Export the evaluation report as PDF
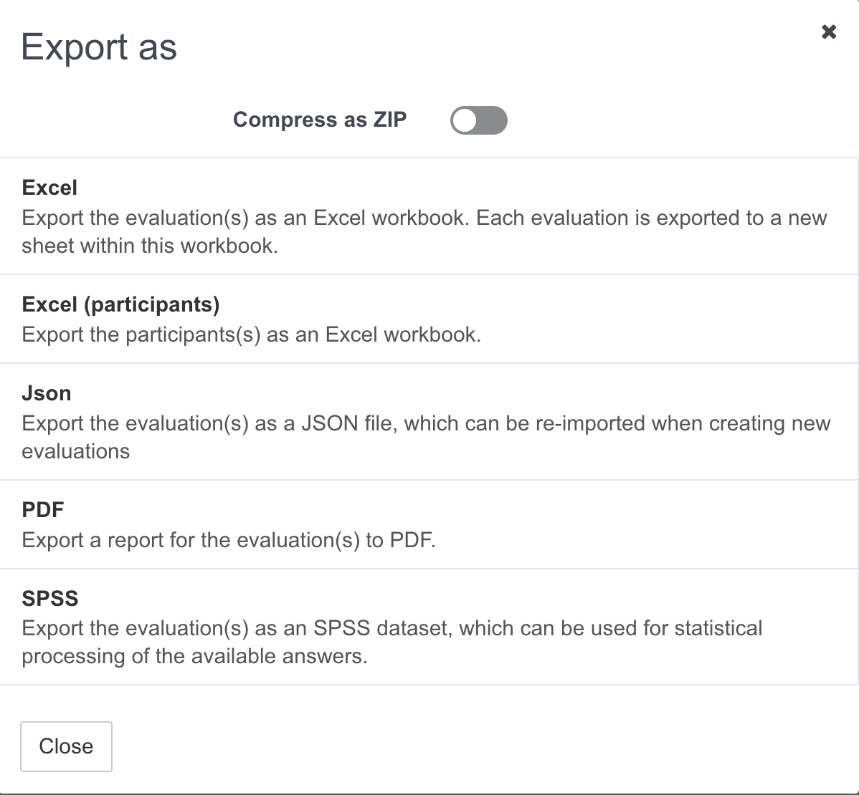Viewport: 859px width, 795px height. click(x=429, y=525)
